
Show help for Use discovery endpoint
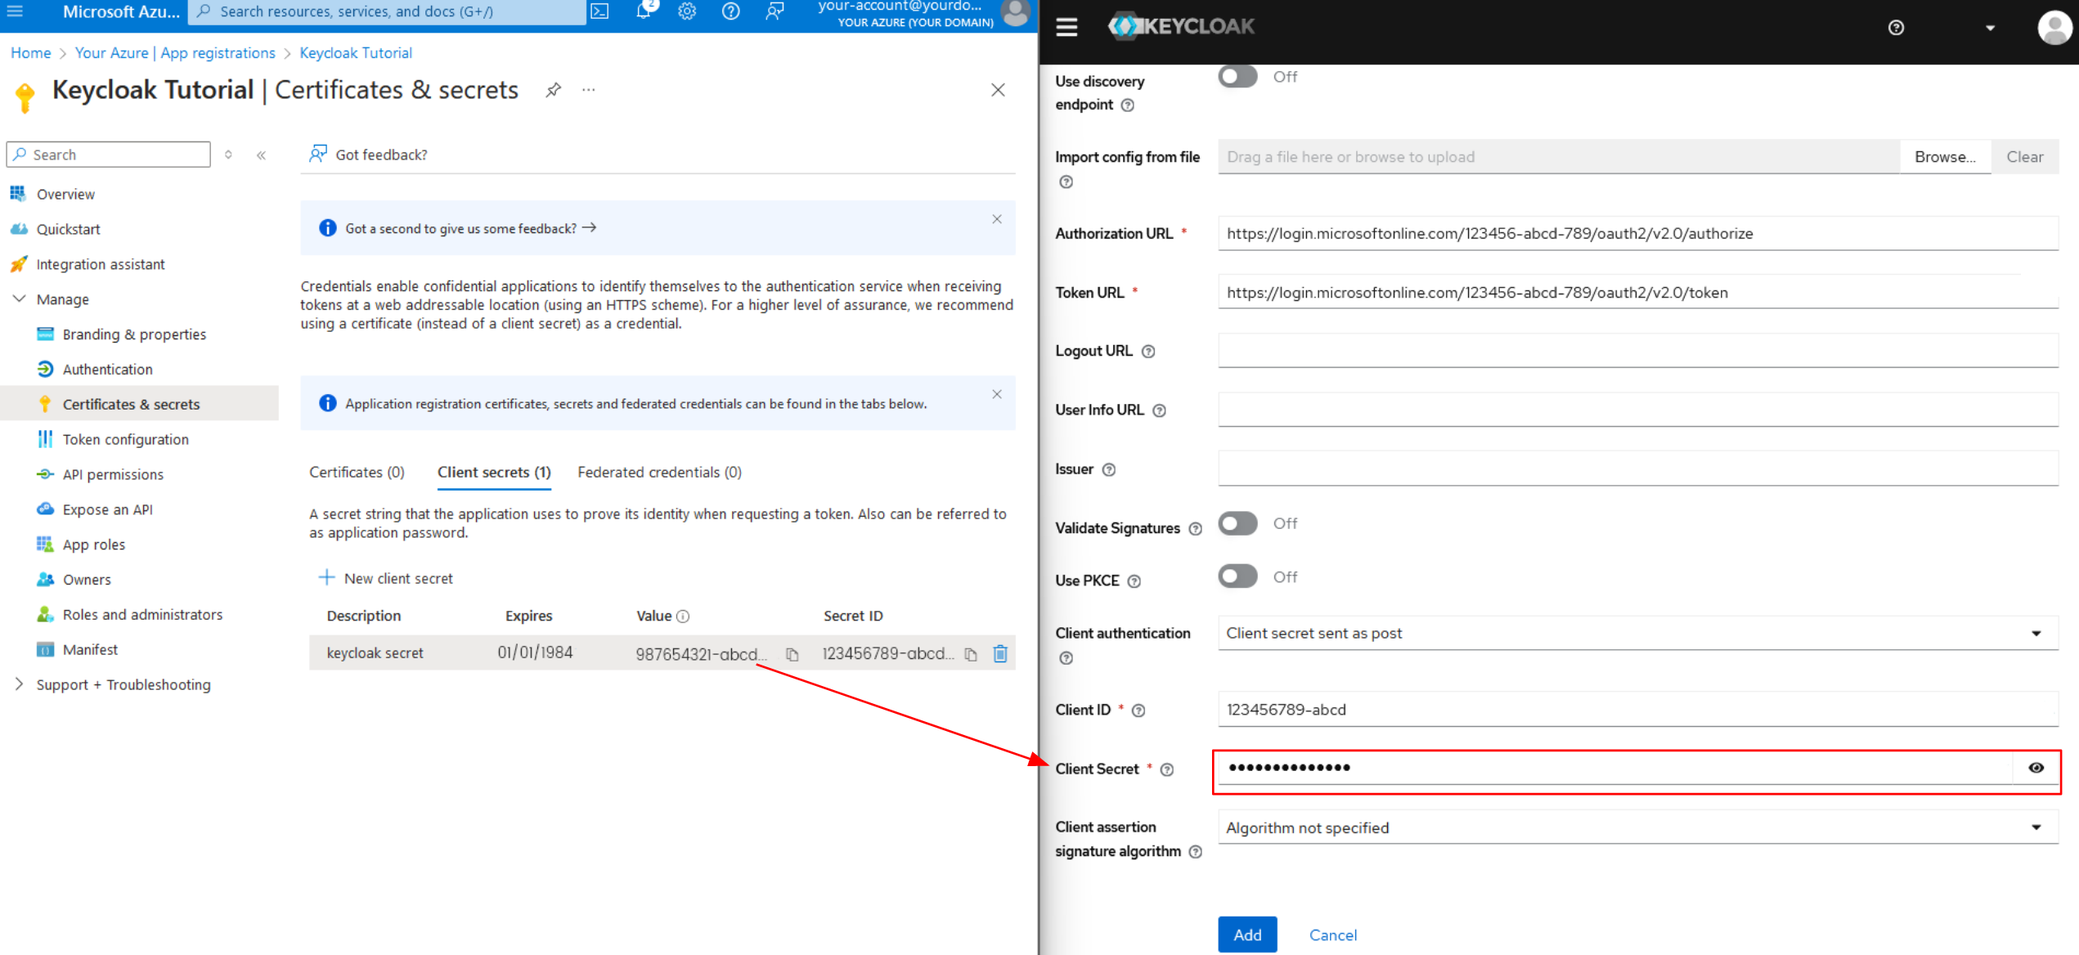coord(1127,105)
